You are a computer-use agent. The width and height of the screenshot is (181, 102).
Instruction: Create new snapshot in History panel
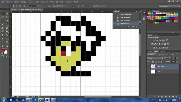133,27
